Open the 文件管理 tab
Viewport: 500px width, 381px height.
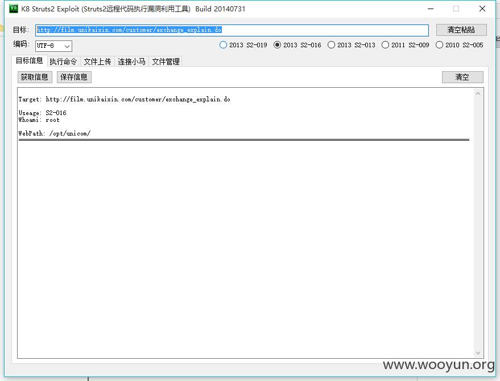coord(166,62)
